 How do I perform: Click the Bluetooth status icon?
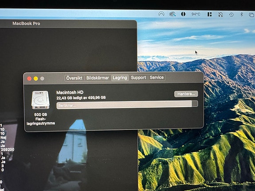pos(242,15)
